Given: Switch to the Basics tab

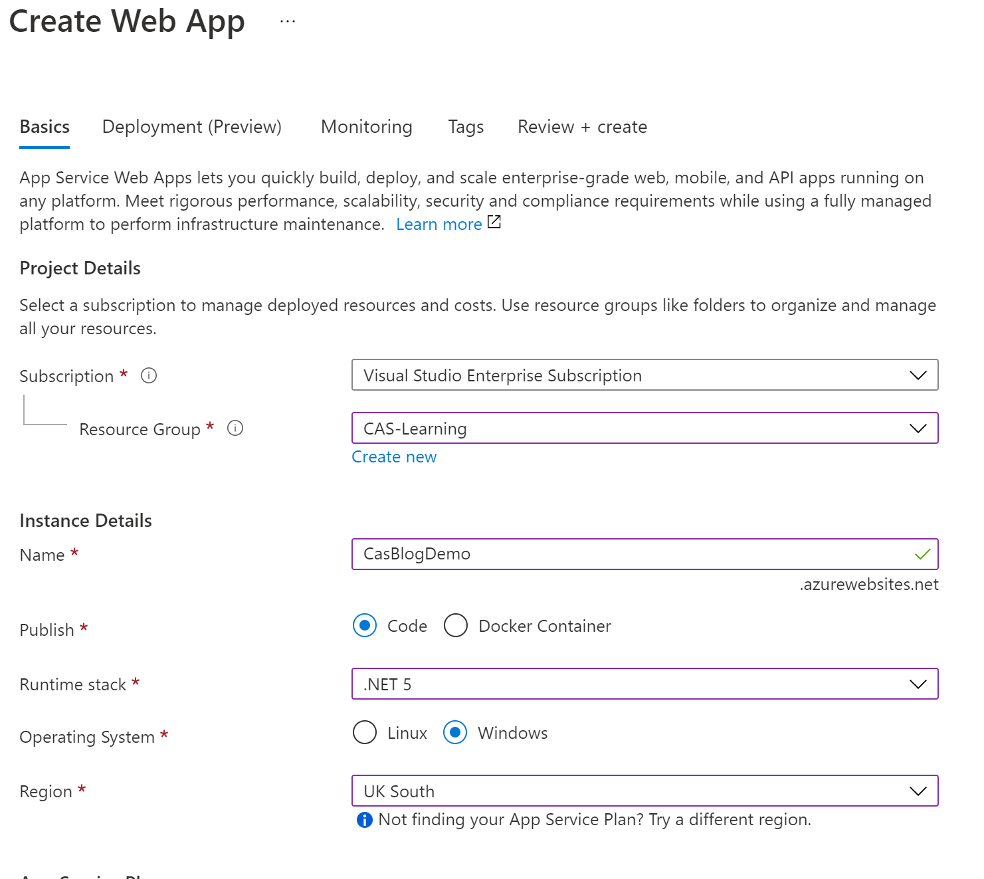Looking at the screenshot, I should (45, 127).
